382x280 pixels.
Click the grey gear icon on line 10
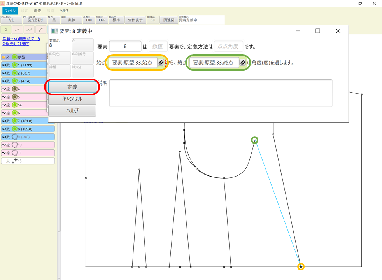point(15,145)
